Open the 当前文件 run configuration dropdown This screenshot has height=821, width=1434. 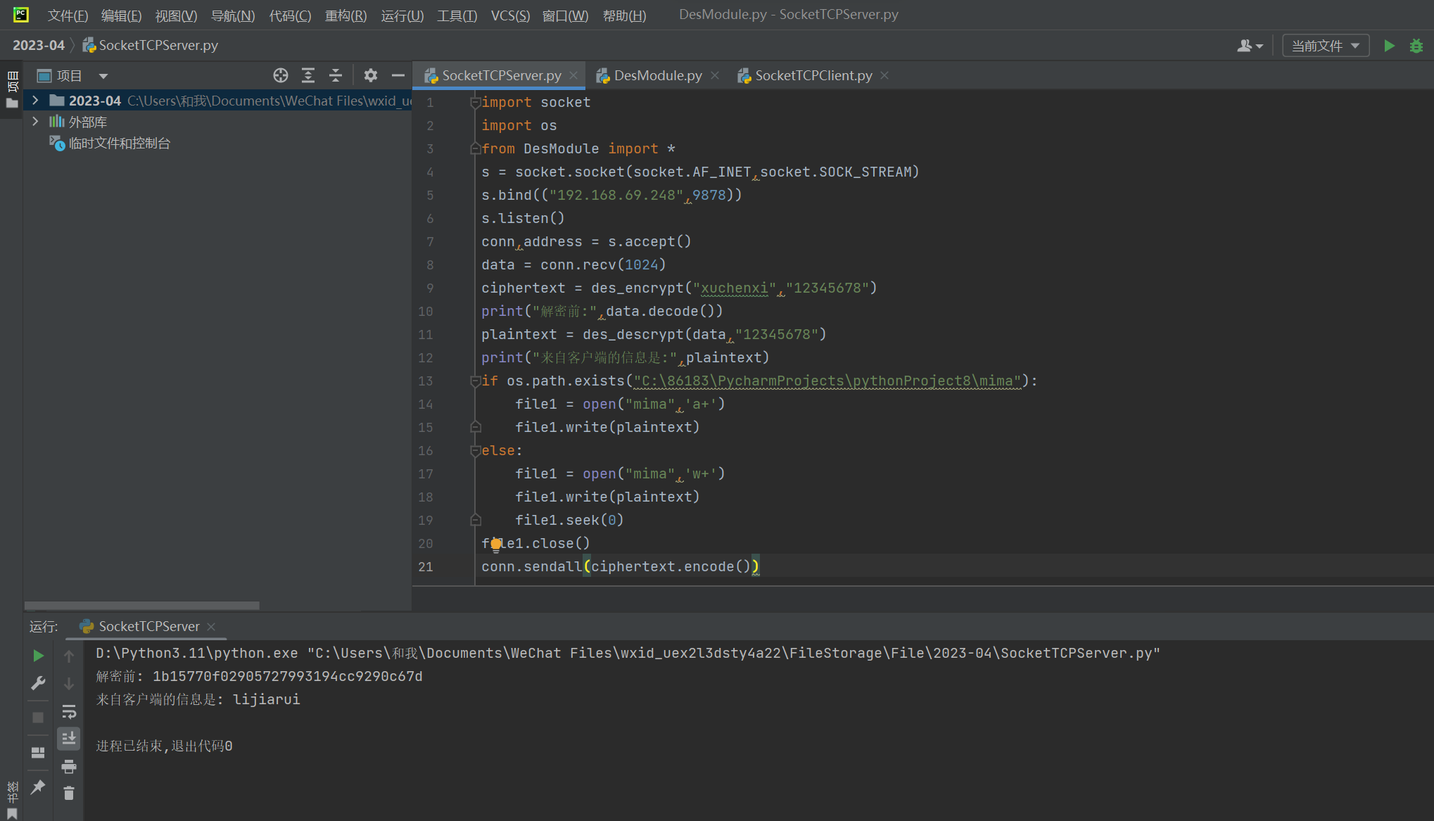click(1326, 46)
